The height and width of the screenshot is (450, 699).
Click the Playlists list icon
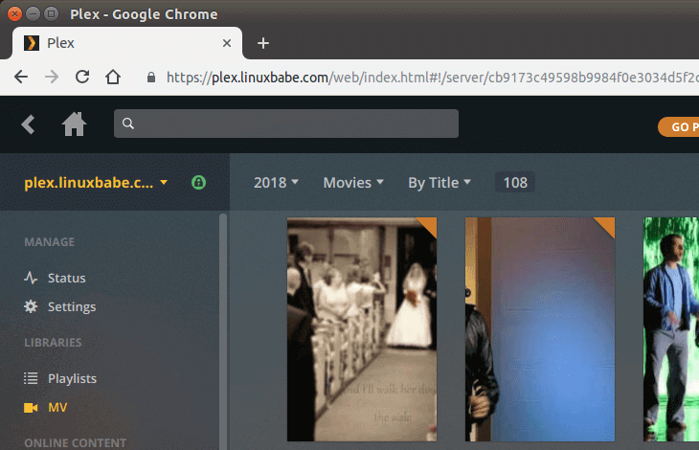coord(31,378)
